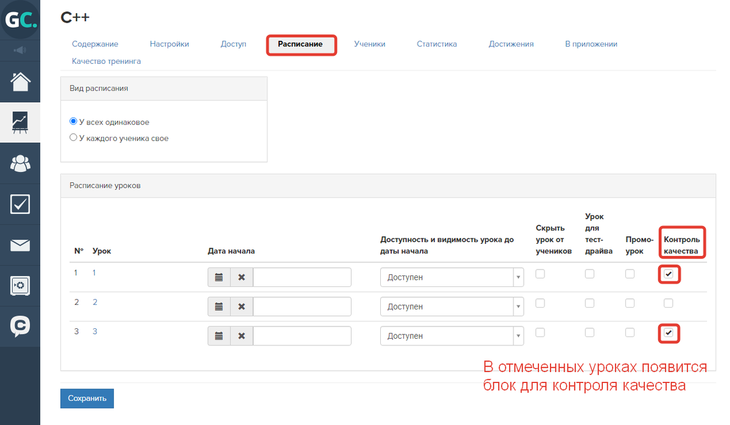The image size is (730, 425).
Task: Switch to the 'В приложении' tab
Action: (591, 44)
